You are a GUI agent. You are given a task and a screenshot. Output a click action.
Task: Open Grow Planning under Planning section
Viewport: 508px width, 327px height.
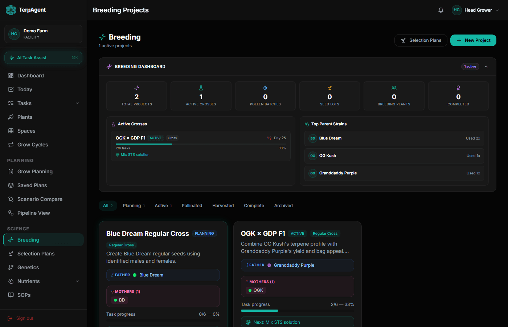point(36,171)
